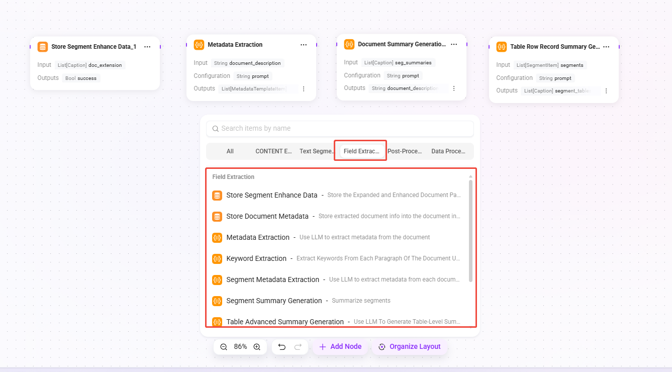This screenshot has height=372, width=672.
Task: Select Keyword Extraction from the list
Action: [x=337, y=259]
